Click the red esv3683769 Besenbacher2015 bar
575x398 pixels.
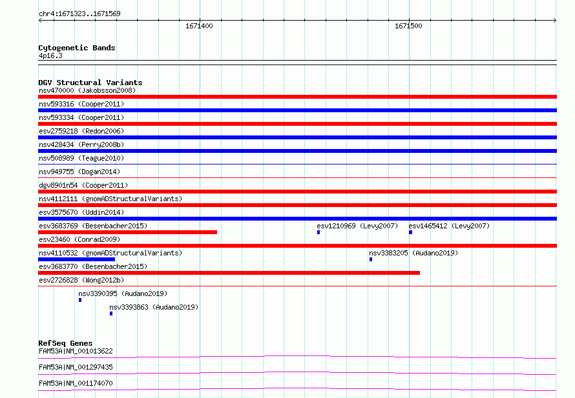[128, 232]
